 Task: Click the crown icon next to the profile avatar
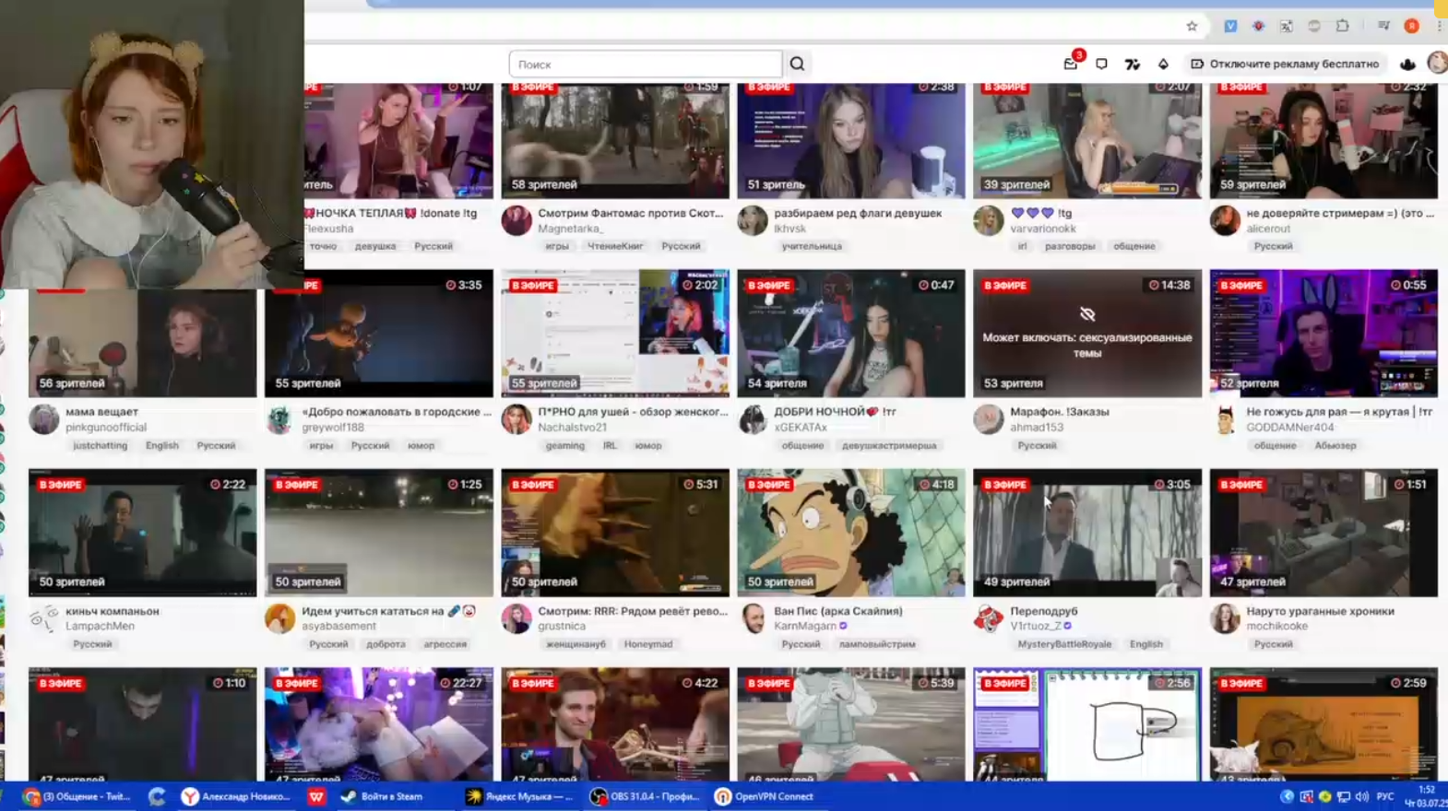(x=1407, y=64)
